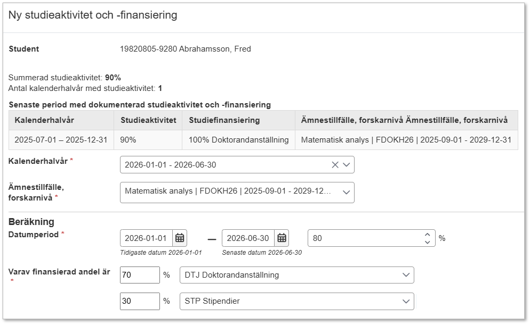Click the Matematisk analys table cell
The width and height of the screenshot is (530, 325).
[x=406, y=140]
